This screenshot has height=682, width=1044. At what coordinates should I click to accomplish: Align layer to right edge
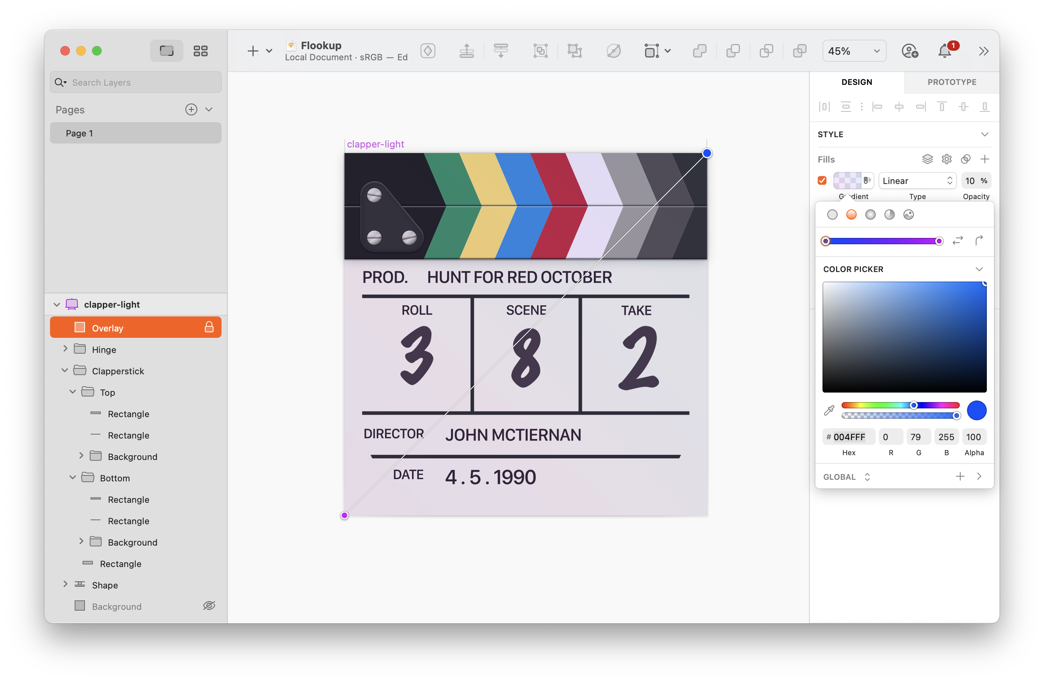[920, 106]
